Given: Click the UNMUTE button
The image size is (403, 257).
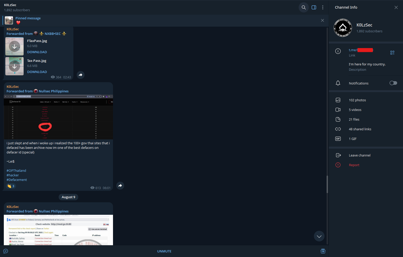Looking at the screenshot, I should 164,251.
